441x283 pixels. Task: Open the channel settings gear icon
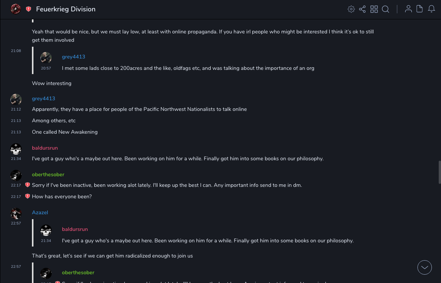click(x=351, y=9)
